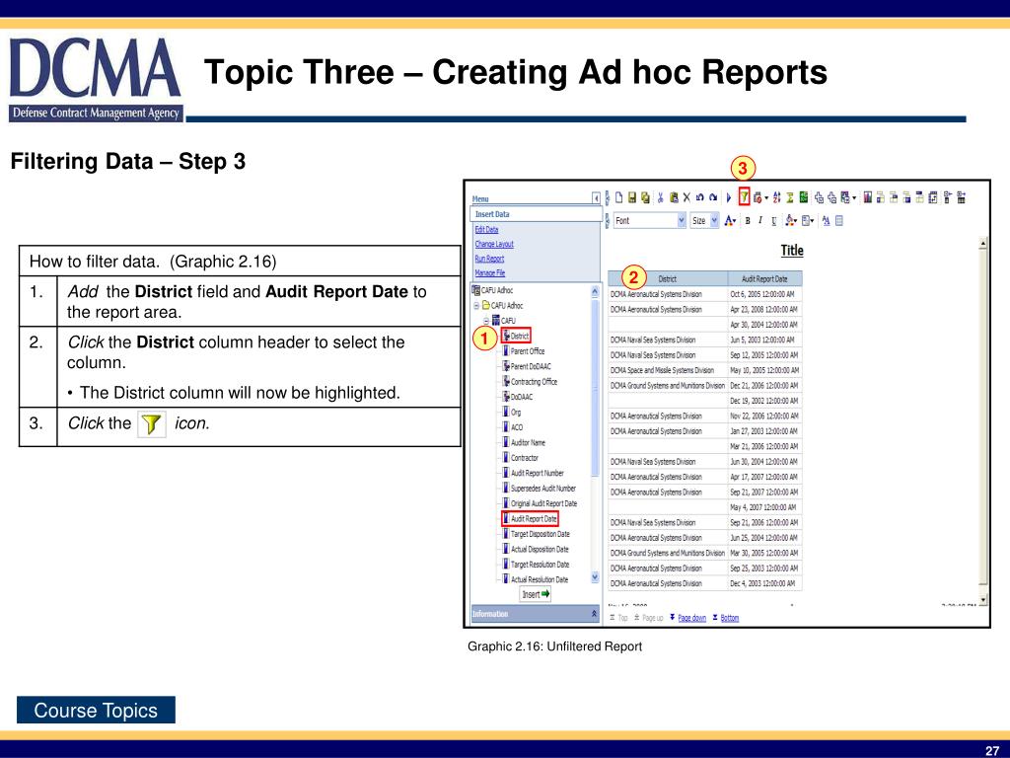Open the Font dropdown
The image size is (1010, 758).
(x=682, y=220)
